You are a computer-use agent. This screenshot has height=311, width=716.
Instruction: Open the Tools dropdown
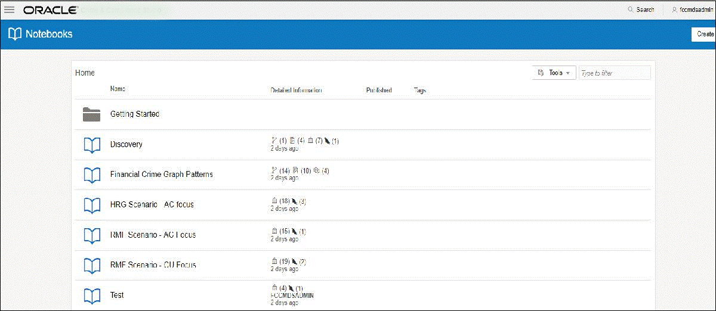point(554,73)
